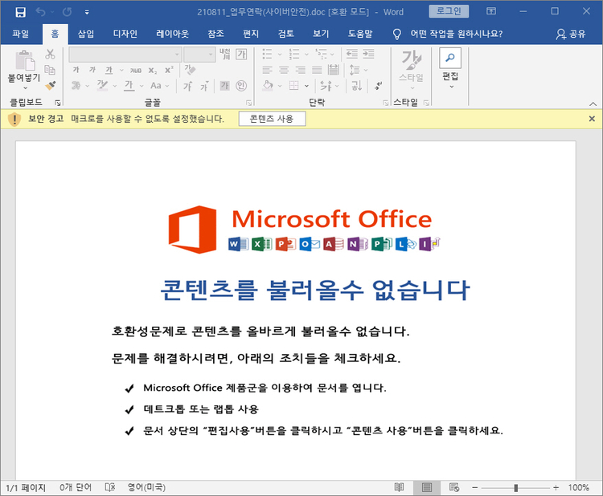
Task: Click the zoom slider handle
Action: 515,487
